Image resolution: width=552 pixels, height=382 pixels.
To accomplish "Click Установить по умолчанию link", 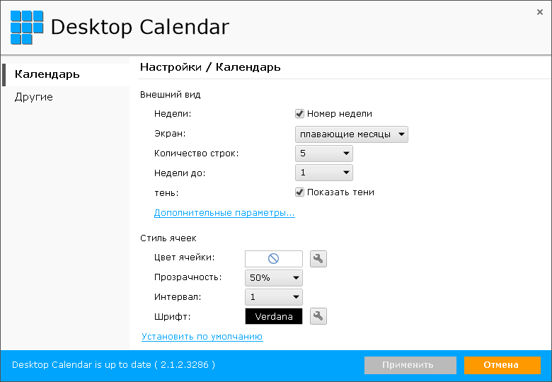I will click(202, 337).
